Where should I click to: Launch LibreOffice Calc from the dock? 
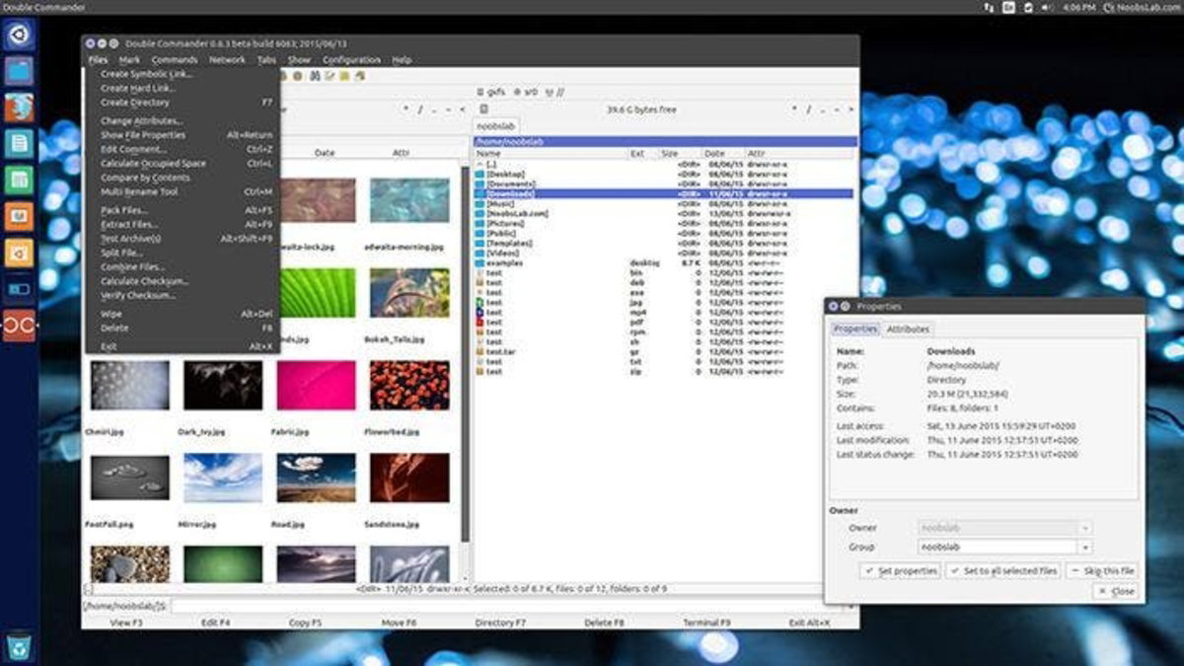coord(19,180)
